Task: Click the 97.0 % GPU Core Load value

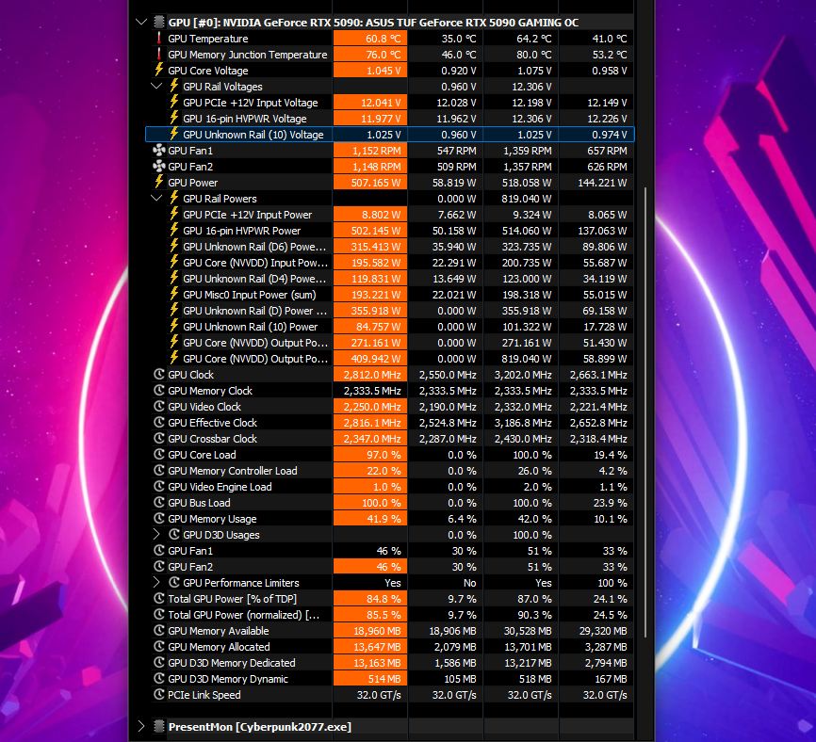Action: [x=384, y=455]
